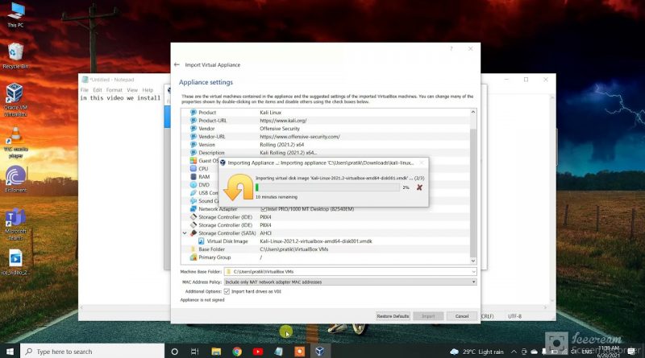Screen dimensions: 645x358
Task: Open File Explorer from the taskbar
Action: pos(216,352)
